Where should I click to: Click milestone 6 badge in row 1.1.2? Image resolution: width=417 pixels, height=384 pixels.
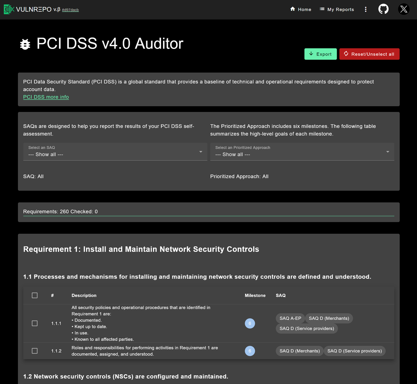(x=250, y=351)
